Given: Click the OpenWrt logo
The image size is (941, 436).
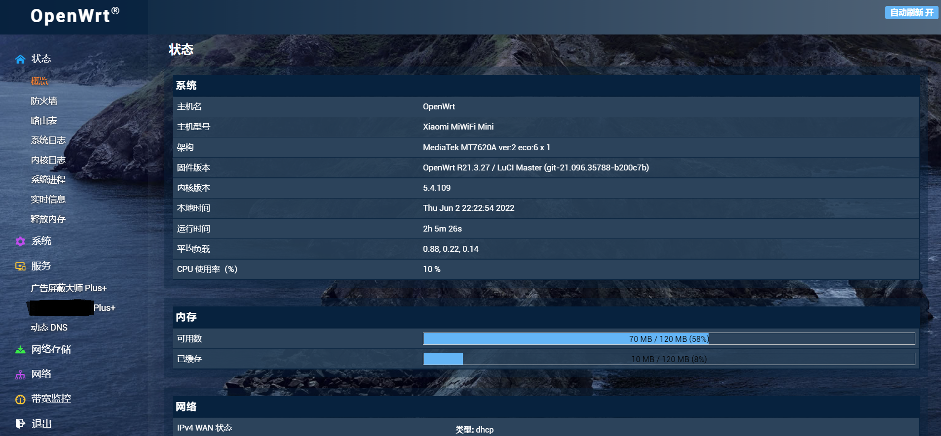Looking at the screenshot, I should [75, 16].
